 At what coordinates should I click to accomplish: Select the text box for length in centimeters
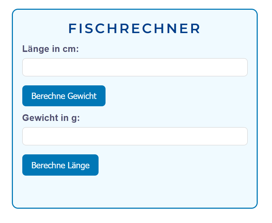pyautogui.click(x=135, y=67)
